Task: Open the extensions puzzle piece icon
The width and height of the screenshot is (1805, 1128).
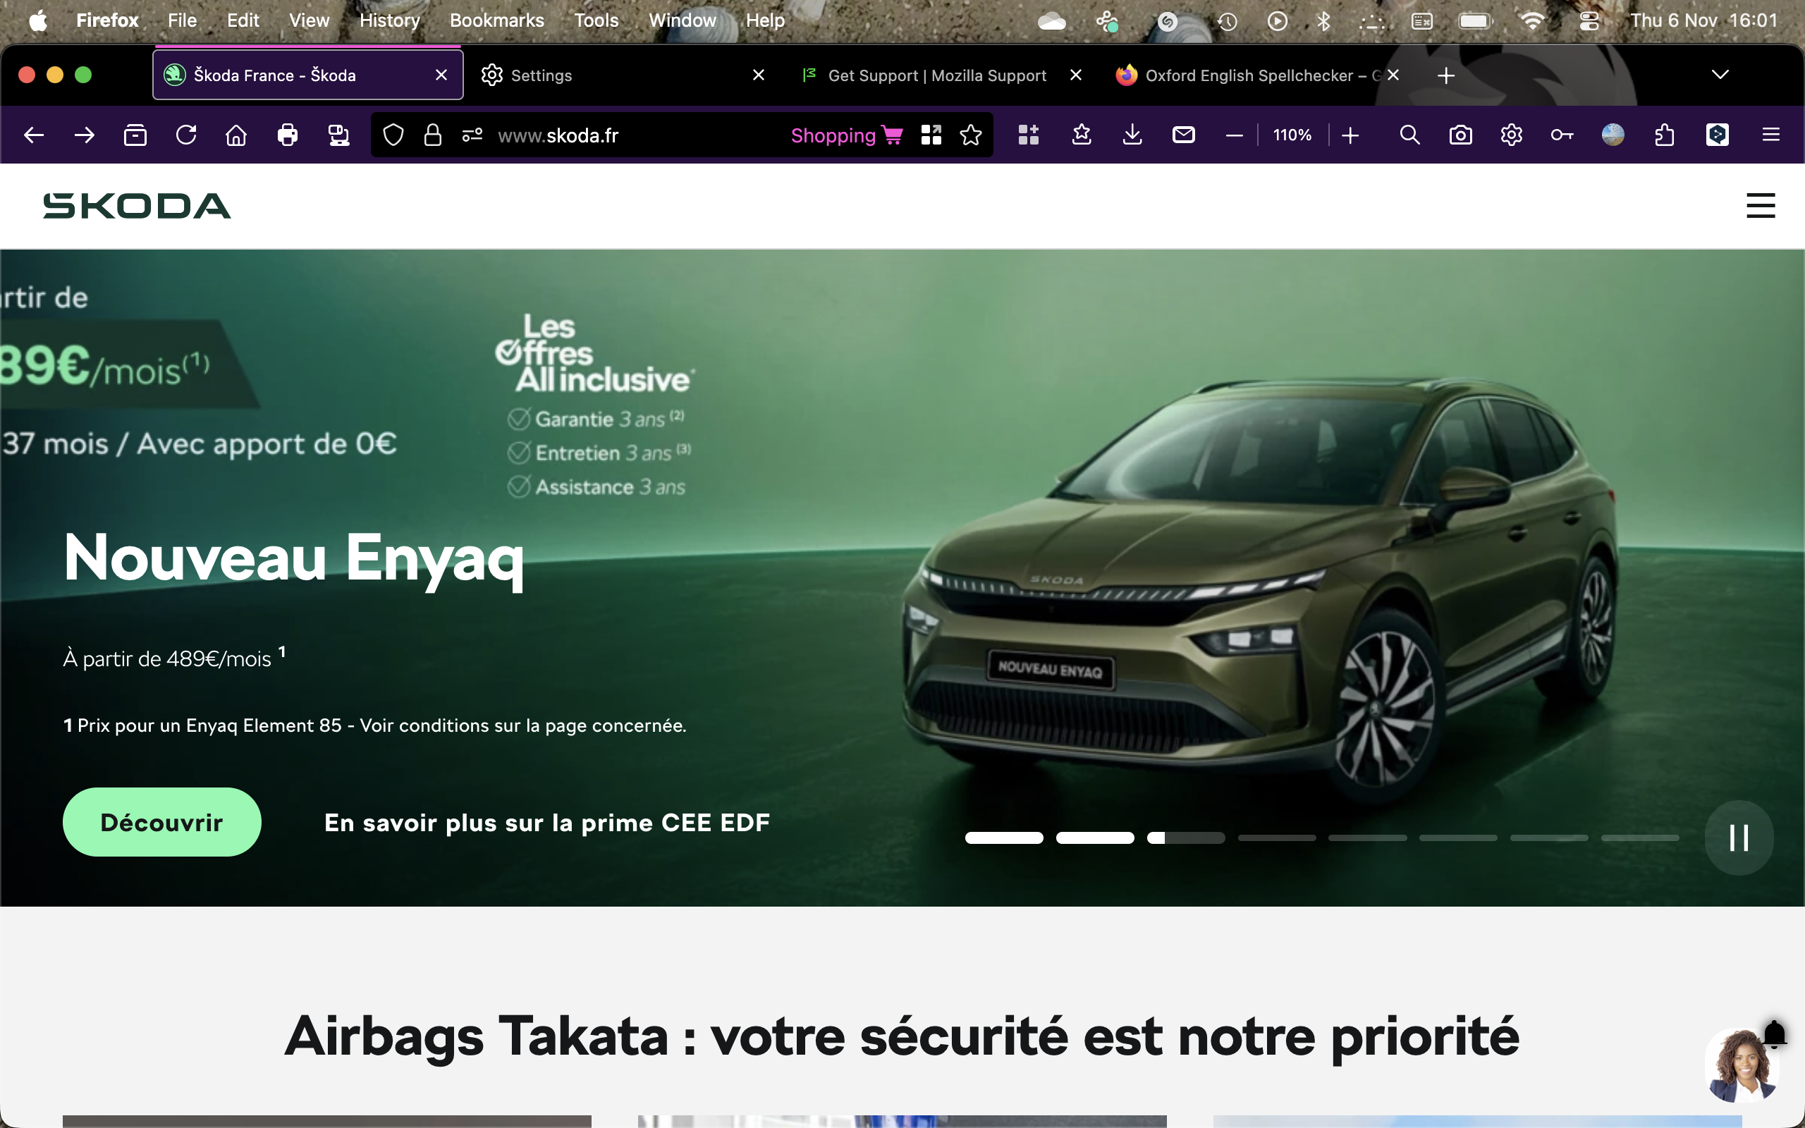Action: pos(1664,135)
